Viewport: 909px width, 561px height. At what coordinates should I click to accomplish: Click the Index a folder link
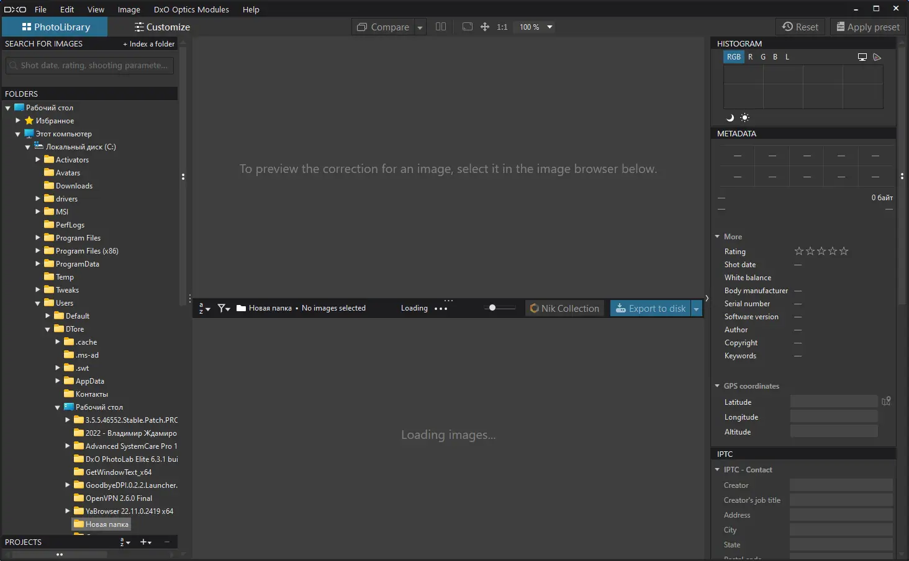coord(149,44)
